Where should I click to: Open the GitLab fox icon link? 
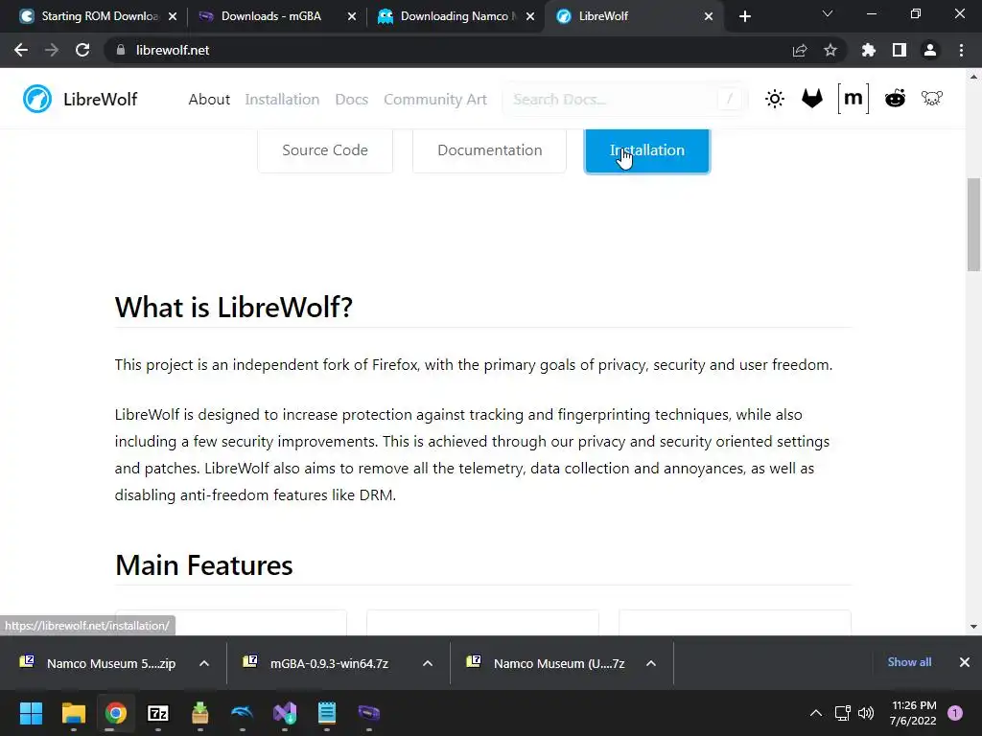[x=812, y=99]
